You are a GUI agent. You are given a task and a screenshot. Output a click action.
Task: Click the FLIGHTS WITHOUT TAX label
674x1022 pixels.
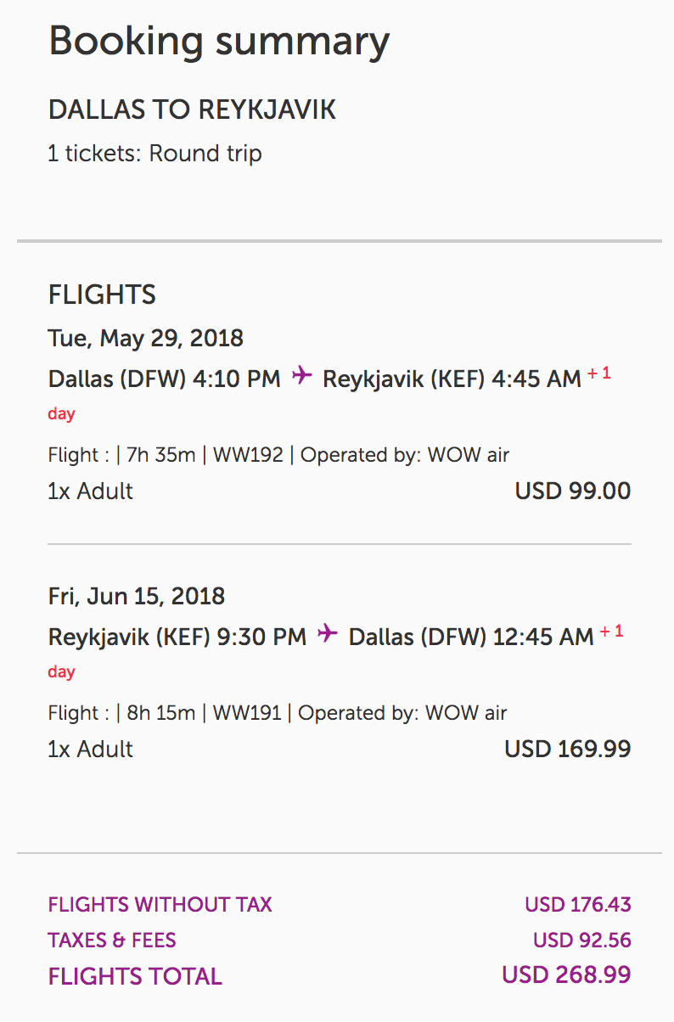160,905
